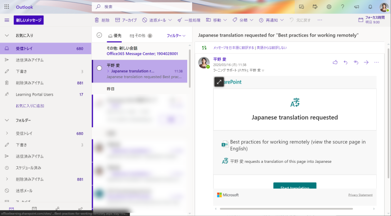Click the search box 検索
391x216 pixels.
142,7
